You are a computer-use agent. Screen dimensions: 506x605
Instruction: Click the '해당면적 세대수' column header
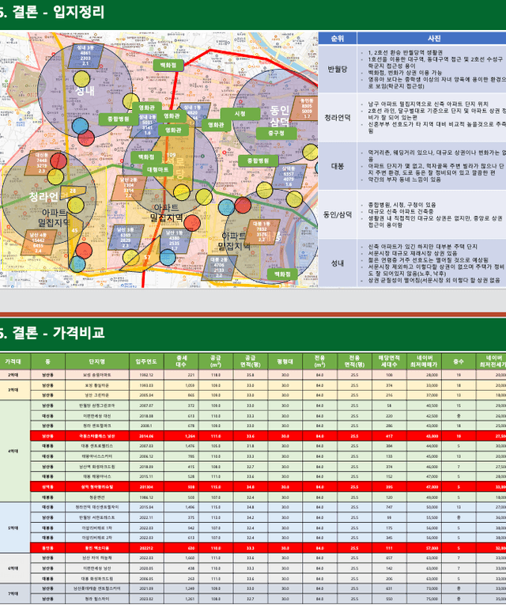click(x=389, y=361)
